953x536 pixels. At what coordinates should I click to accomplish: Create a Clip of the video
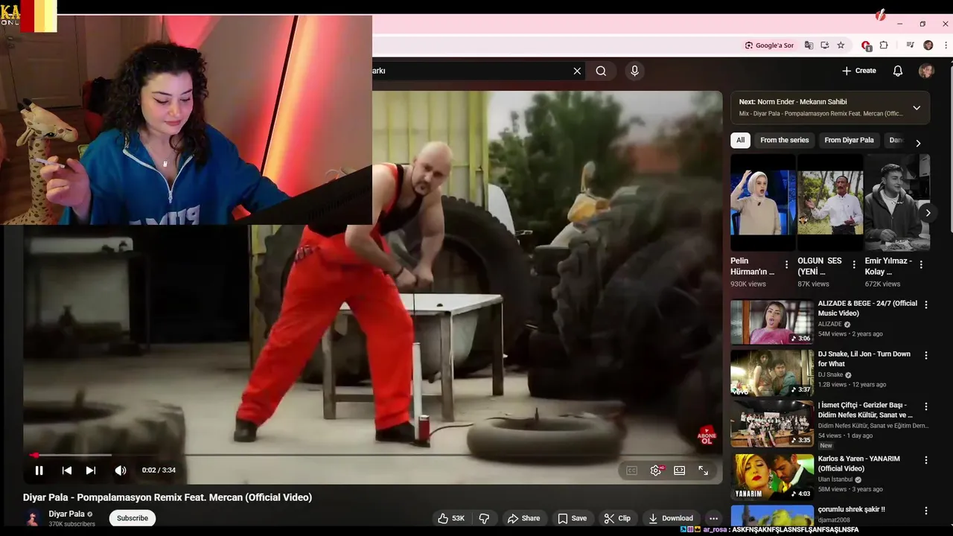coord(617,518)
